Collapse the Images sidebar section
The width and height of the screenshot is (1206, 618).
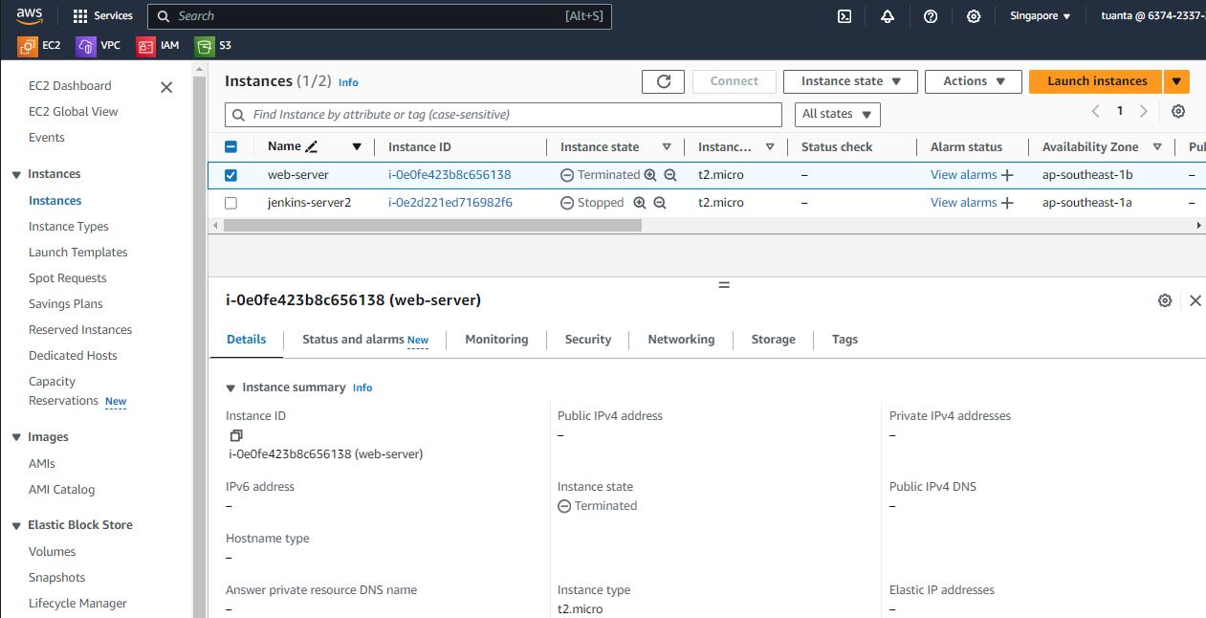click(16, 437)
